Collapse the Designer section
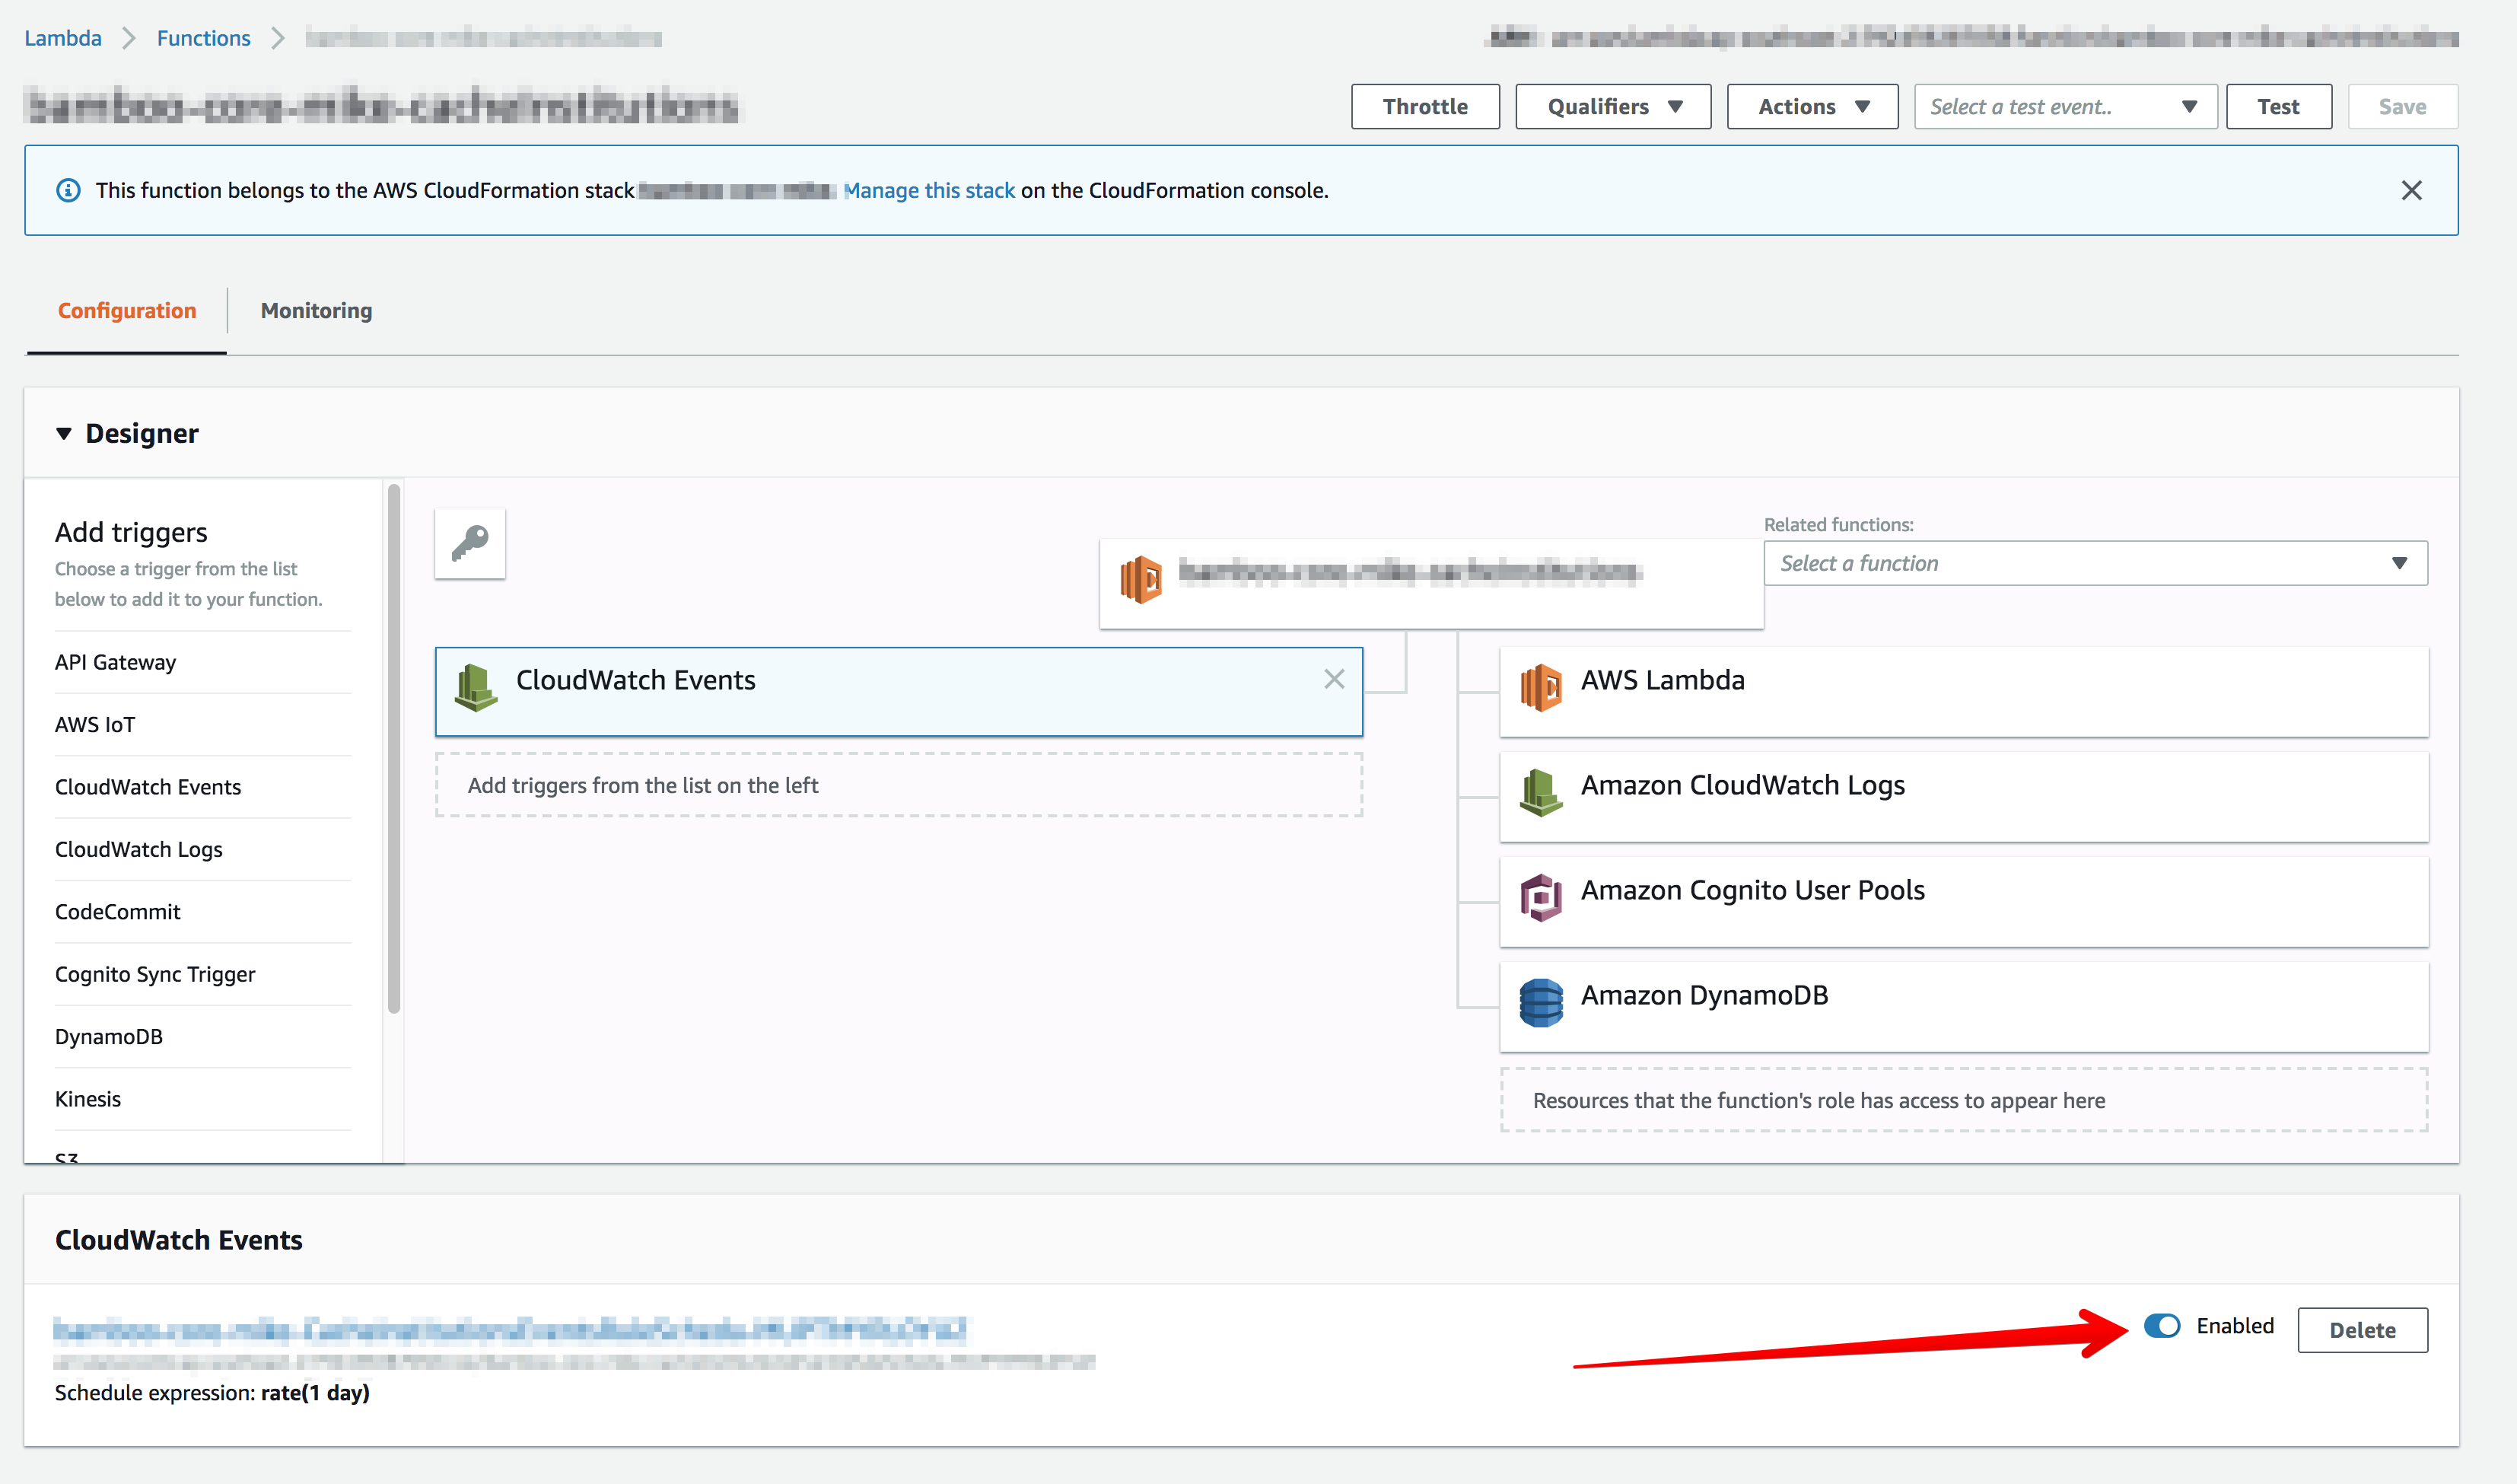Screen dimensions: 2517x1484 tap(64, 433)
